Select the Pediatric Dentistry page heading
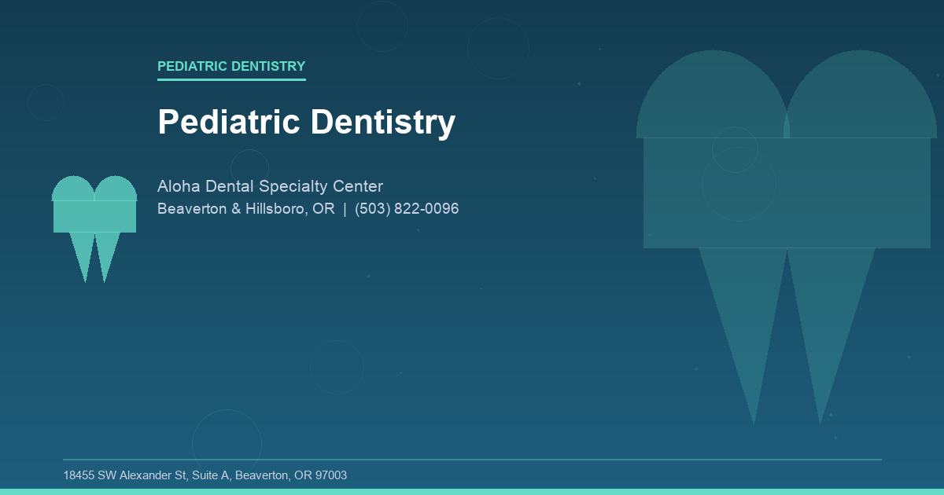944x495 pixels. coord(307,122)
